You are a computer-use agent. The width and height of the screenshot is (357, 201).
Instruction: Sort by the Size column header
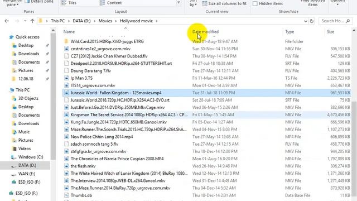point(330,32)
